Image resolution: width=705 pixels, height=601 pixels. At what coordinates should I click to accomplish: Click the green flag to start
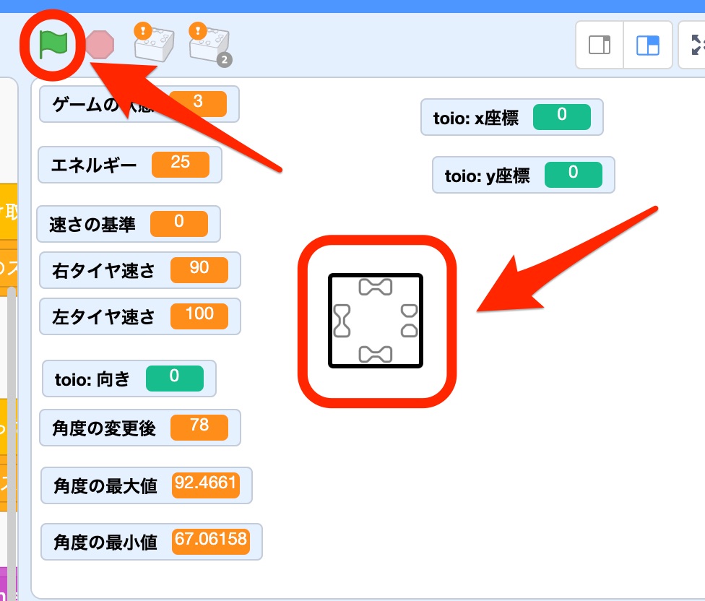(x=53, y=45)
